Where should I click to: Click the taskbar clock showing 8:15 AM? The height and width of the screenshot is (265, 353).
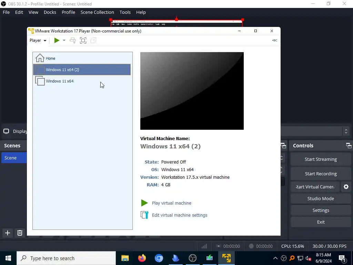pyautogui.click(x=323, y=258)
